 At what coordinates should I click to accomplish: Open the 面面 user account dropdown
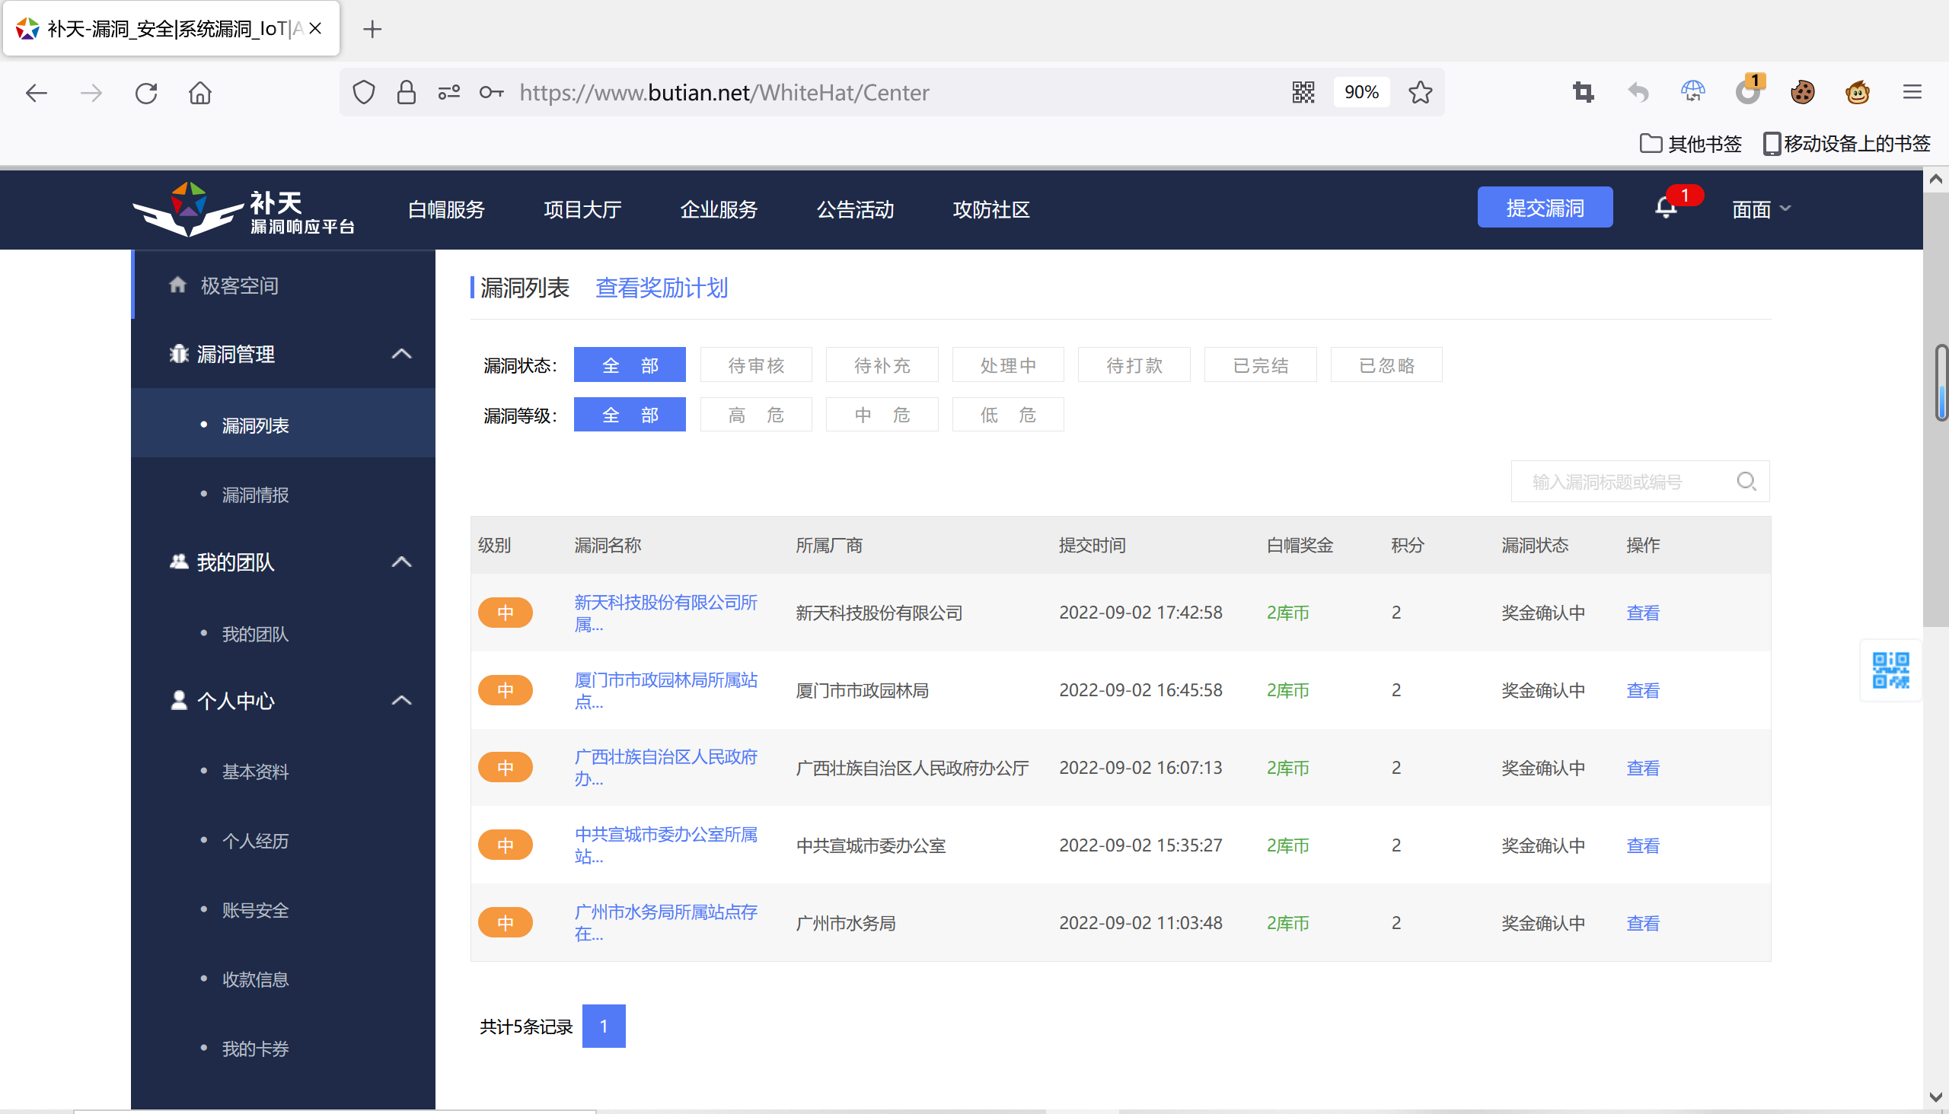(1761, 208)
